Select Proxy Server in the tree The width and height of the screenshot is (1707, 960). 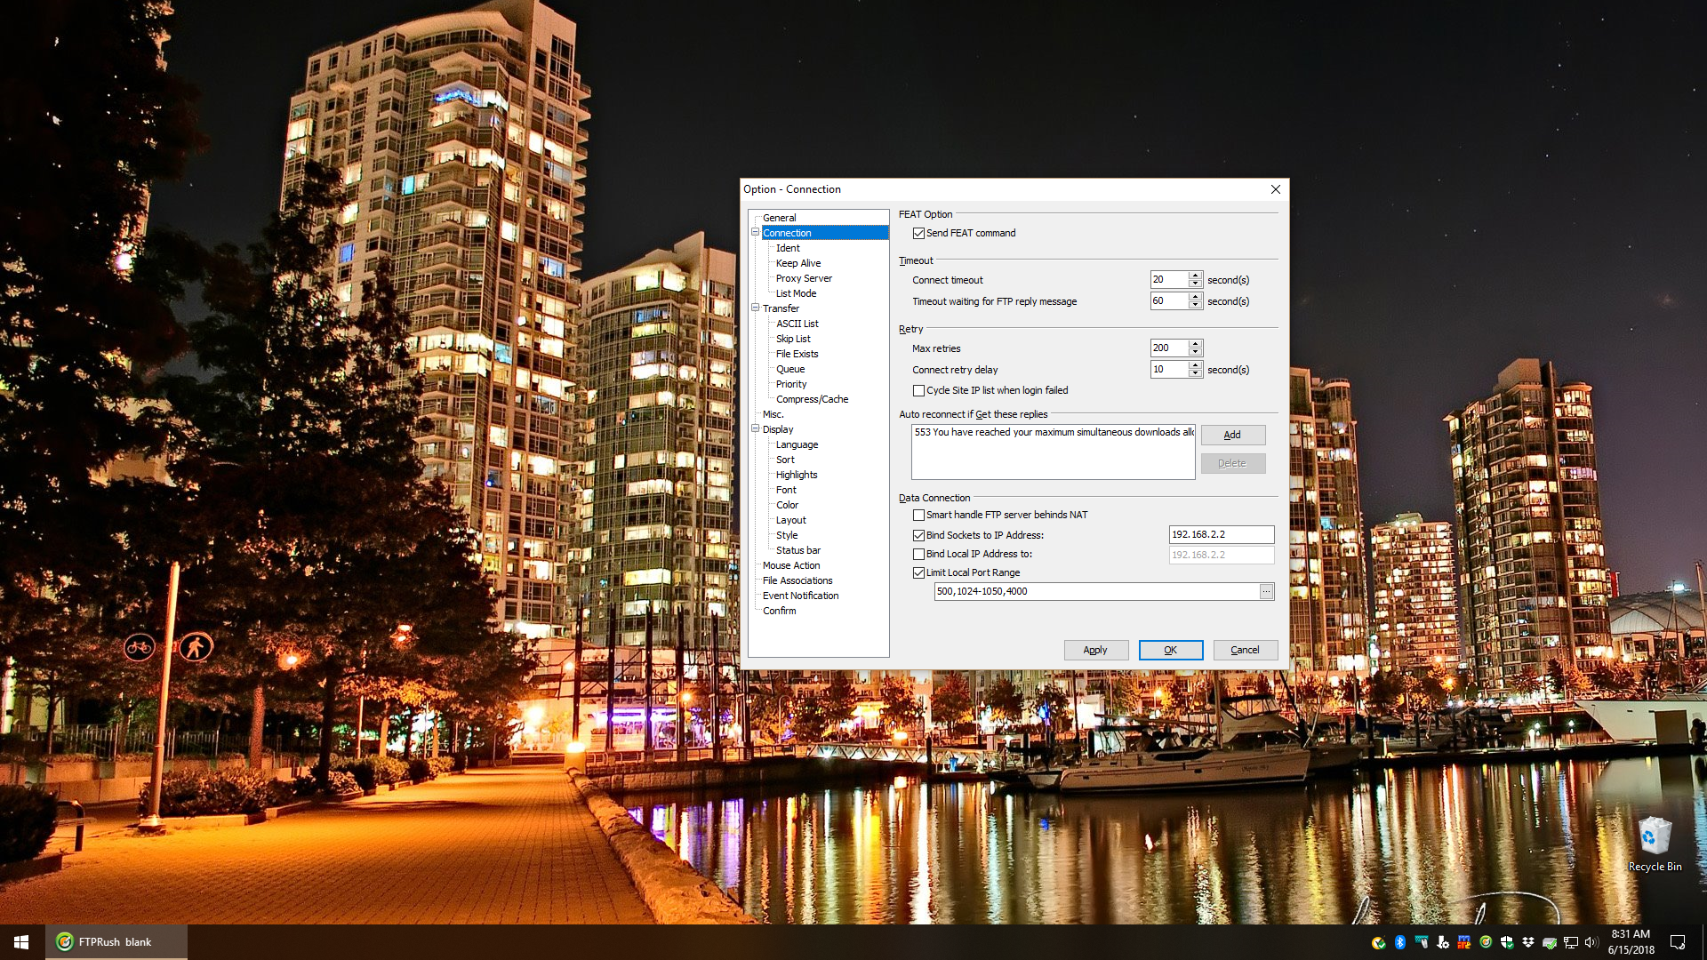point(804,278)
